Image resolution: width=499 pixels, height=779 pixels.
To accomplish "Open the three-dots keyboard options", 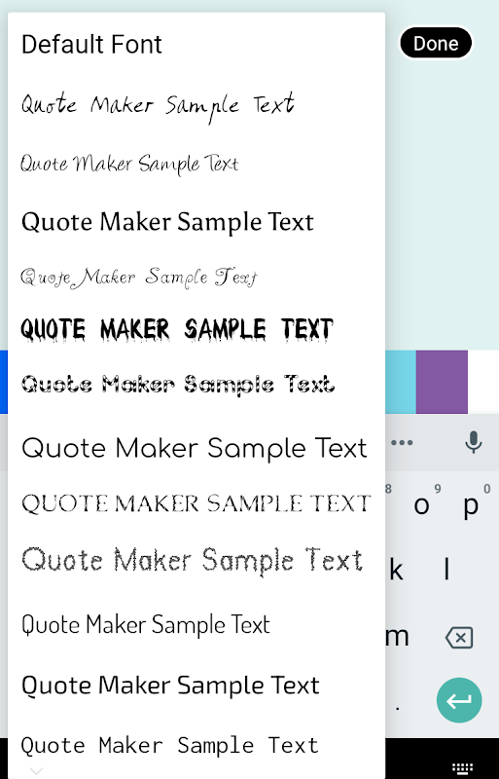I will 402,443.
